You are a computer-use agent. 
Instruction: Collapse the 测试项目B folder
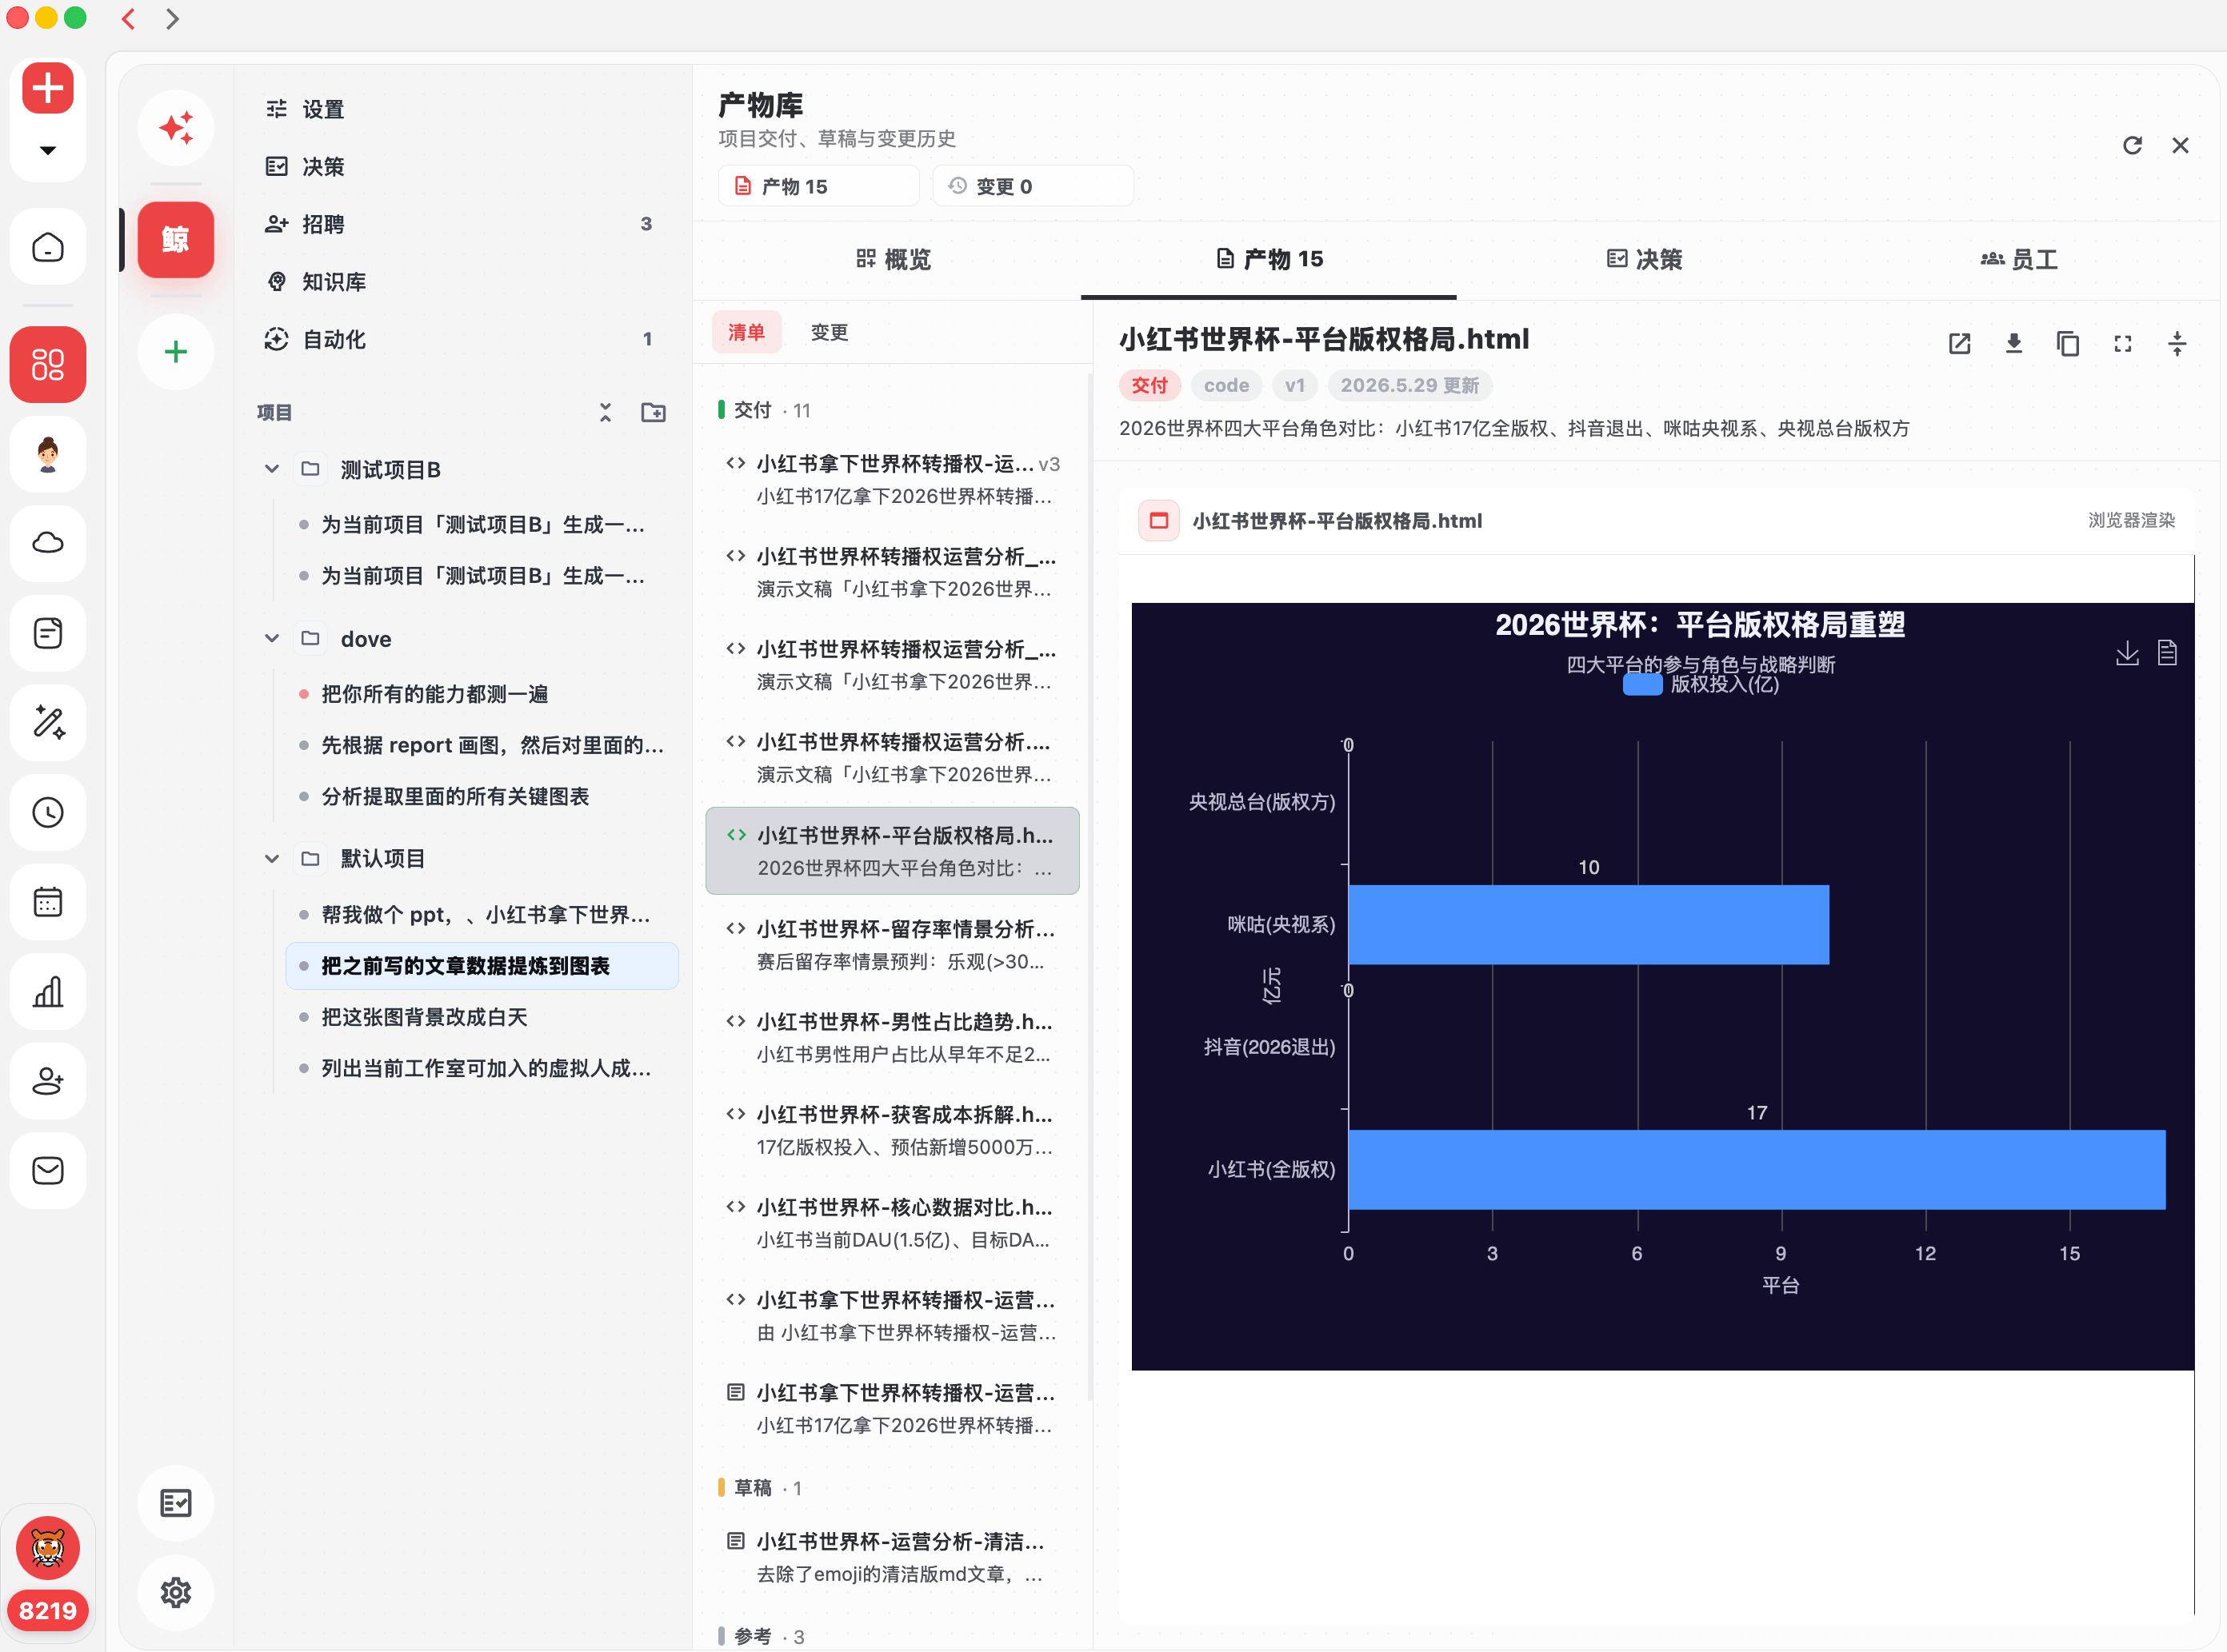[272, 469]
